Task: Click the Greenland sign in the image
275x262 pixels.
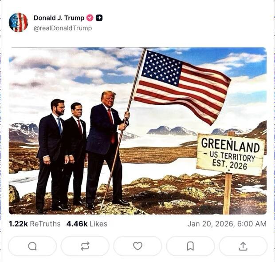Action: click(230, 155)
